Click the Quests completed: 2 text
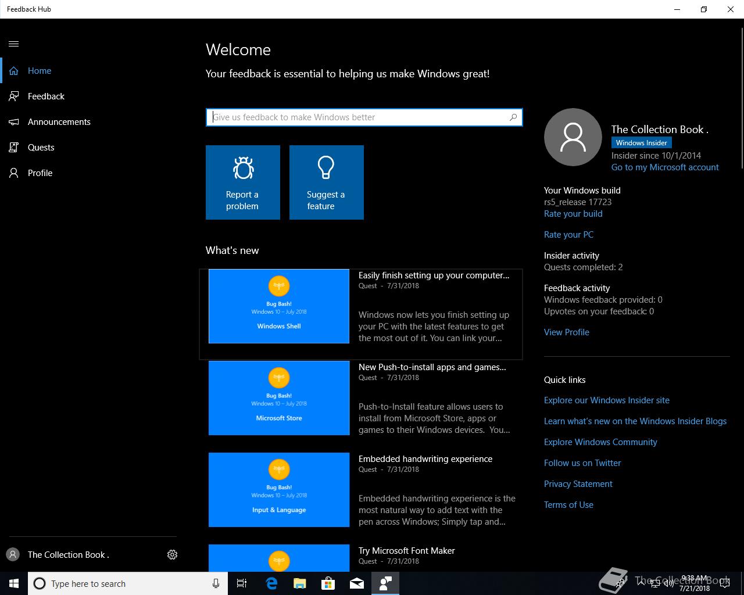 [584, 267]
